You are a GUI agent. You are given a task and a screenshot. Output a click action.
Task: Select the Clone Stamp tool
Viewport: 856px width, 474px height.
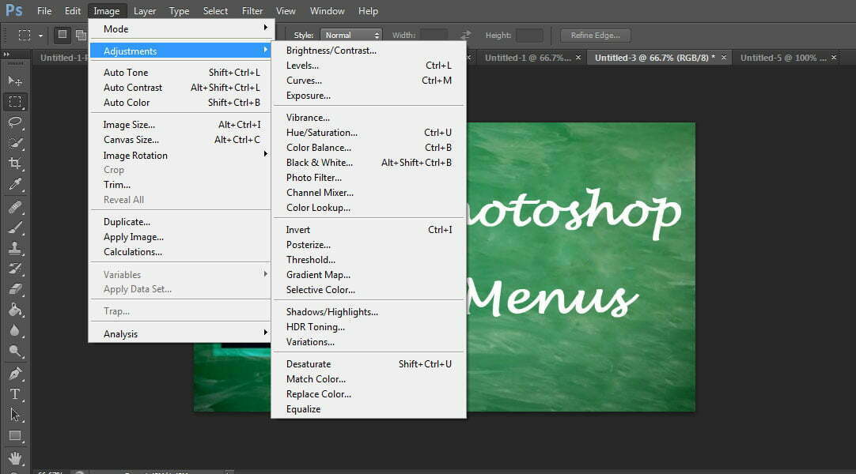(15, 248)
